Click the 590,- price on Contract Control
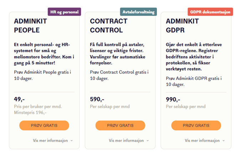The height and width of the screenshot is (153, 239). tap(97, 99)
